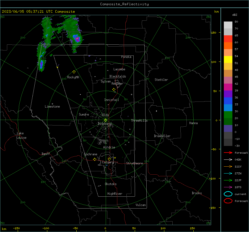
Task: Pick the magenta 42 dBZ color swatch
Action: (228, 87)
